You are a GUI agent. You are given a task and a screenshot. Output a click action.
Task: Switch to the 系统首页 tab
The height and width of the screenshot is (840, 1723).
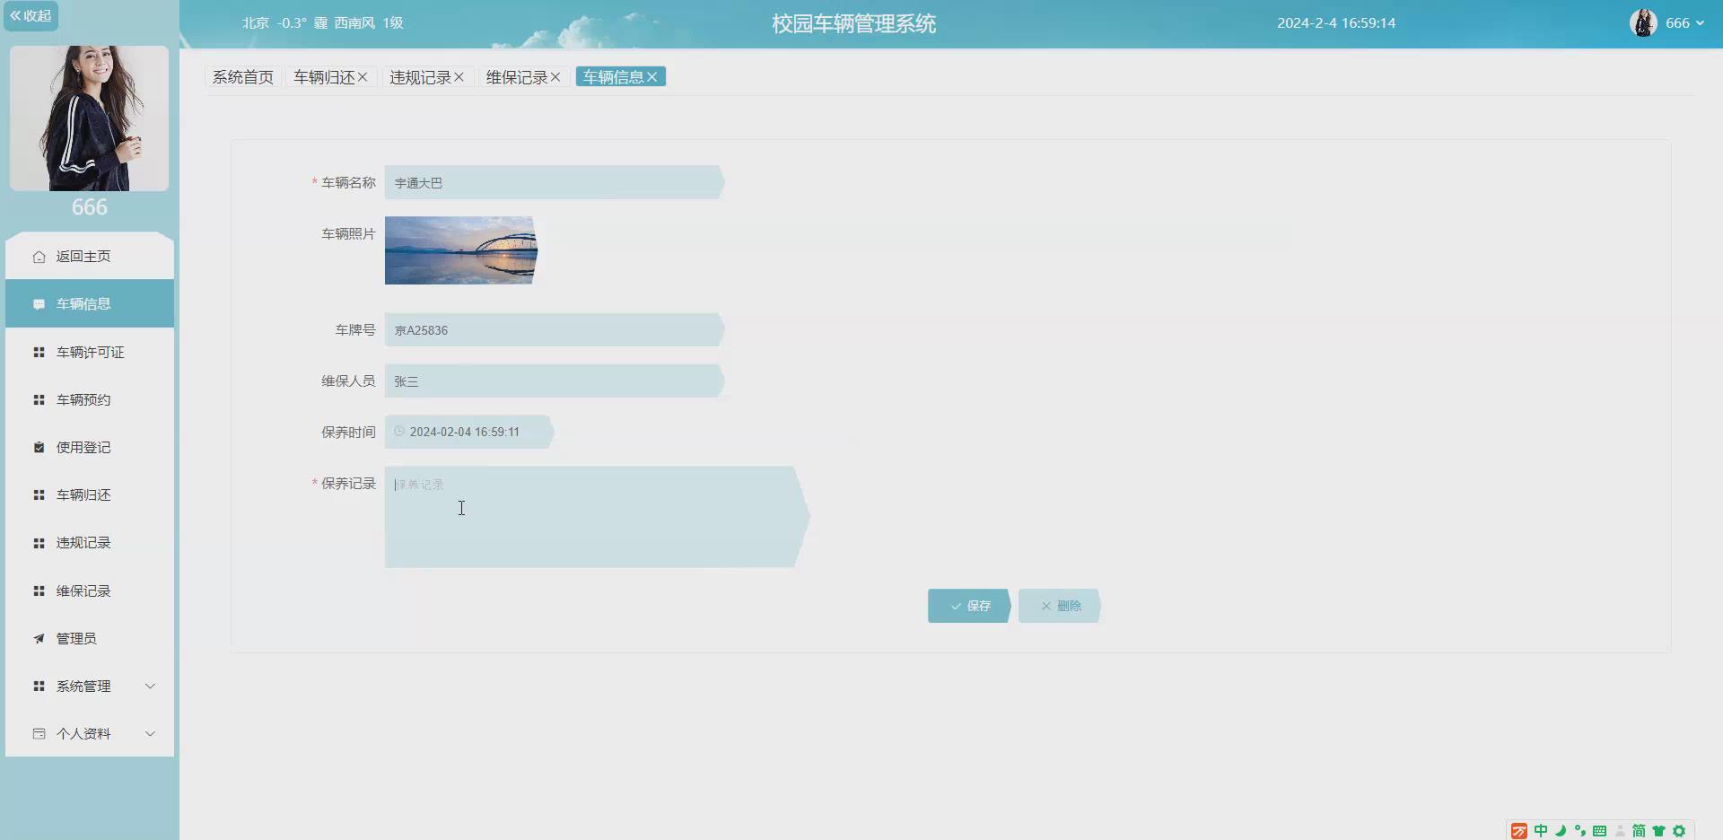pyautogui.click(x=243, y=77)
